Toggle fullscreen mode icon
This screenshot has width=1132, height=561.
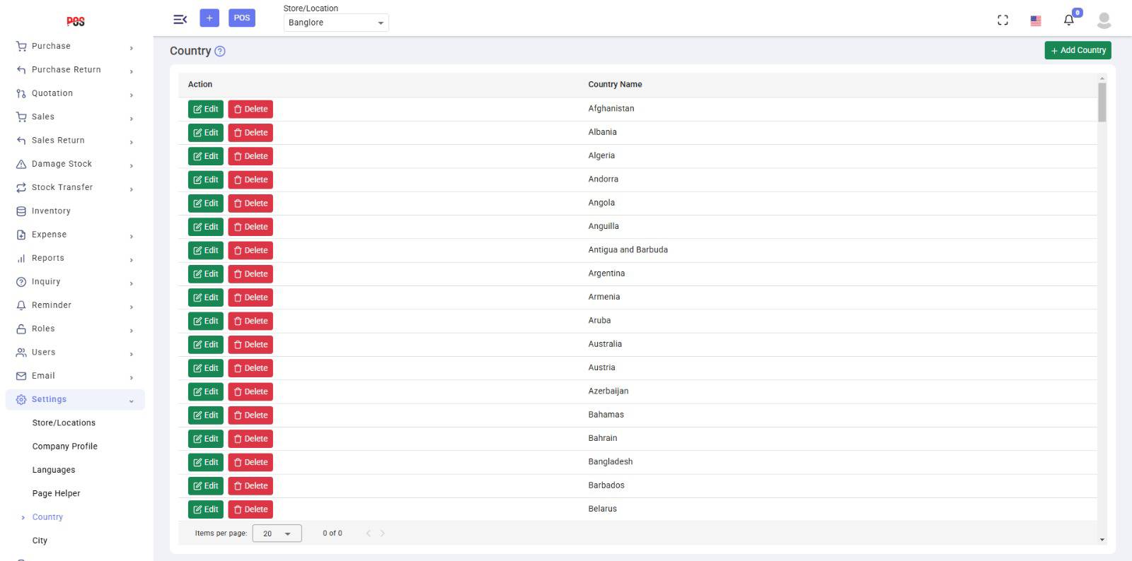1003,20
